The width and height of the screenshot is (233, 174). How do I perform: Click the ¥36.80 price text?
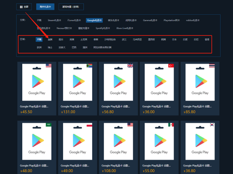click(x=189, y=171)
